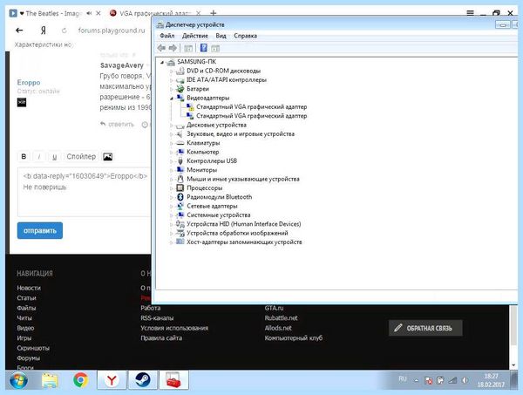523x395 pixels.
Task: Select first Стандартный VGA графический адаптер with warning
Action: pyautogui.click(x=252, y=106)
